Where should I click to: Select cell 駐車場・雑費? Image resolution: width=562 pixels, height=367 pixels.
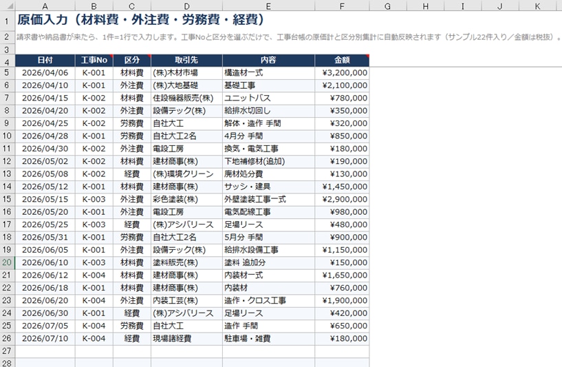pyautogui.click(x=268, y=338)
